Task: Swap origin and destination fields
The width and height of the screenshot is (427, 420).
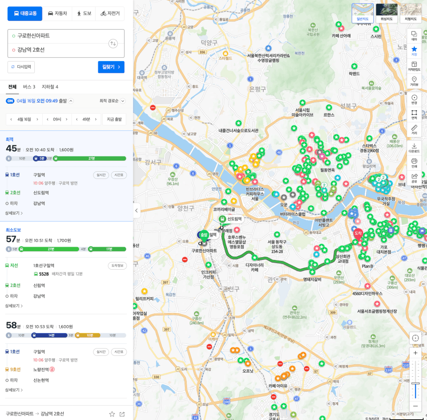Action: [113, 43]
